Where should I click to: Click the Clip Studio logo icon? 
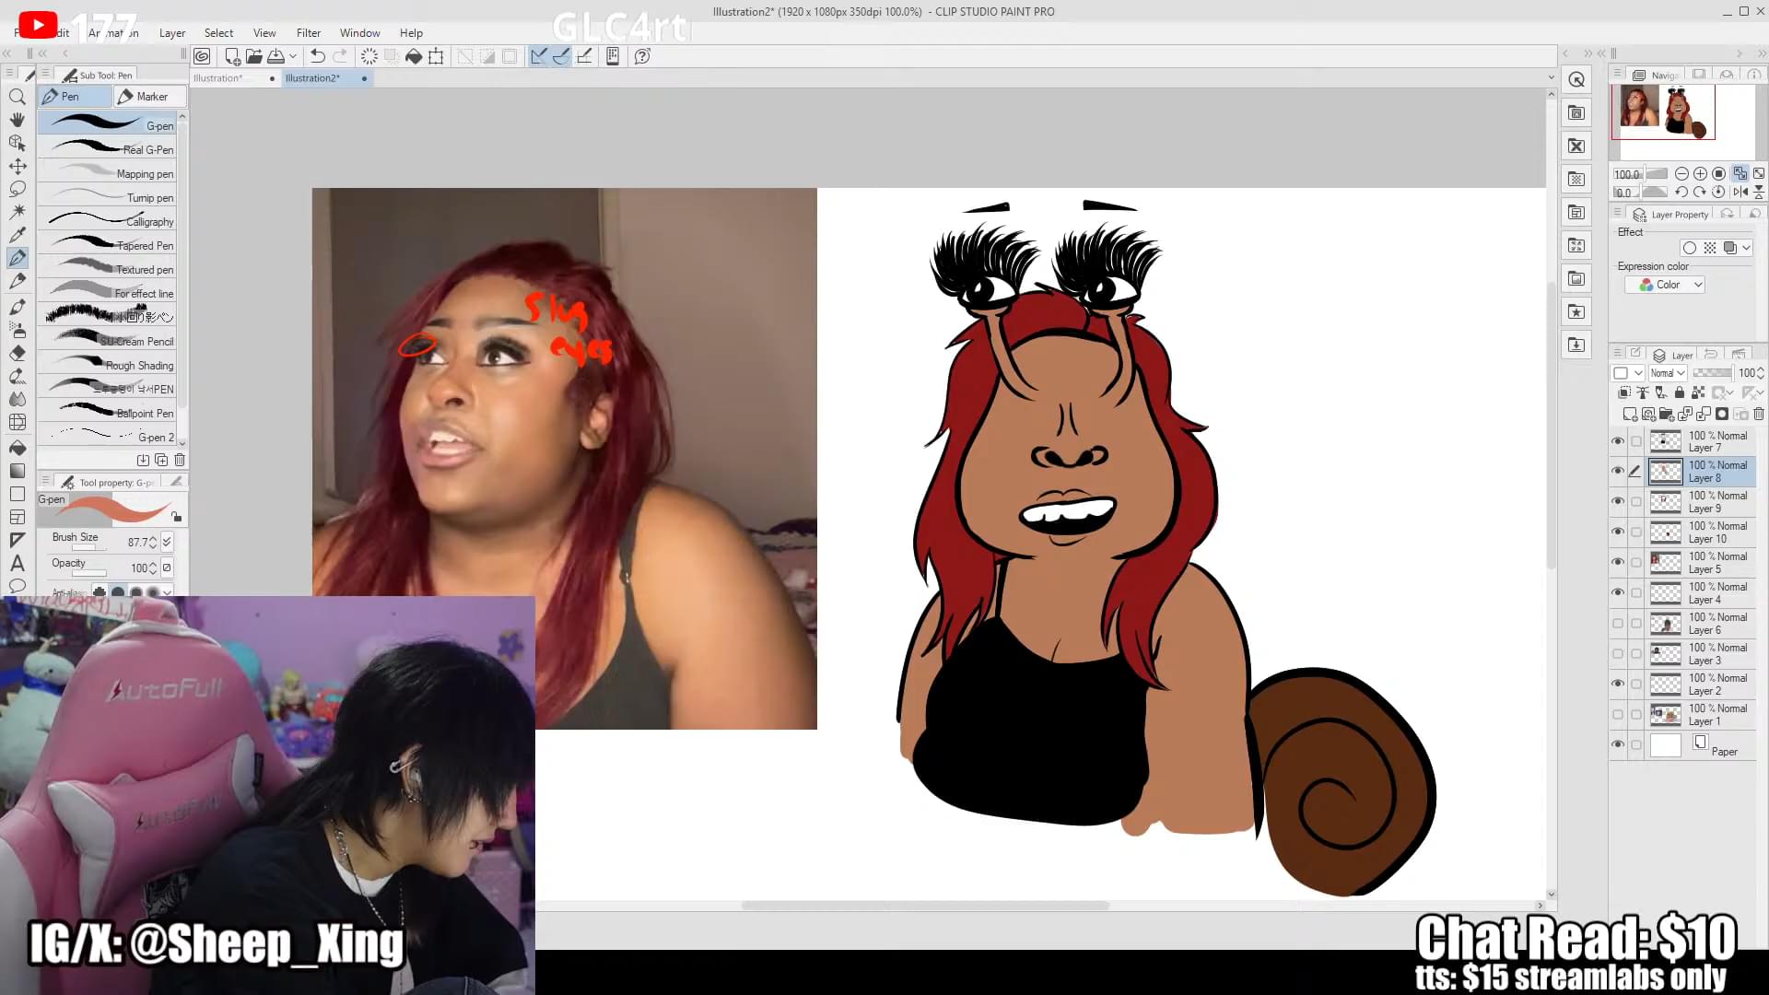point(202,56)
